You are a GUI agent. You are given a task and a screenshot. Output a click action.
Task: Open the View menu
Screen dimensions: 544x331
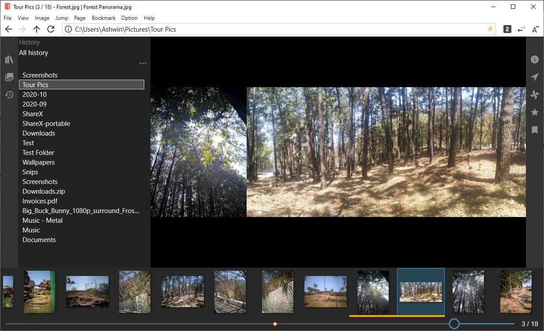23,18
